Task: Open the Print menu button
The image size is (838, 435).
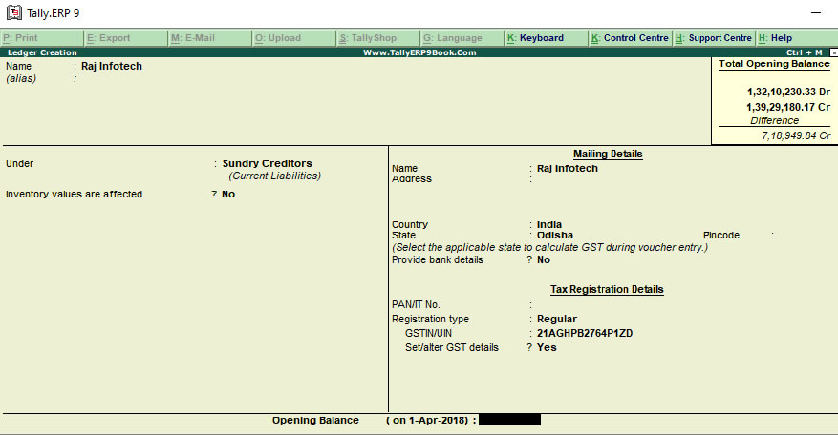Action: coord(42,38)
